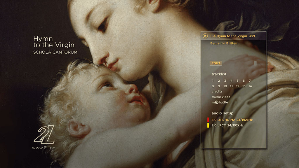Open the credits page
Viewport: 299px width, 168px height.
(x=217, y=92)
